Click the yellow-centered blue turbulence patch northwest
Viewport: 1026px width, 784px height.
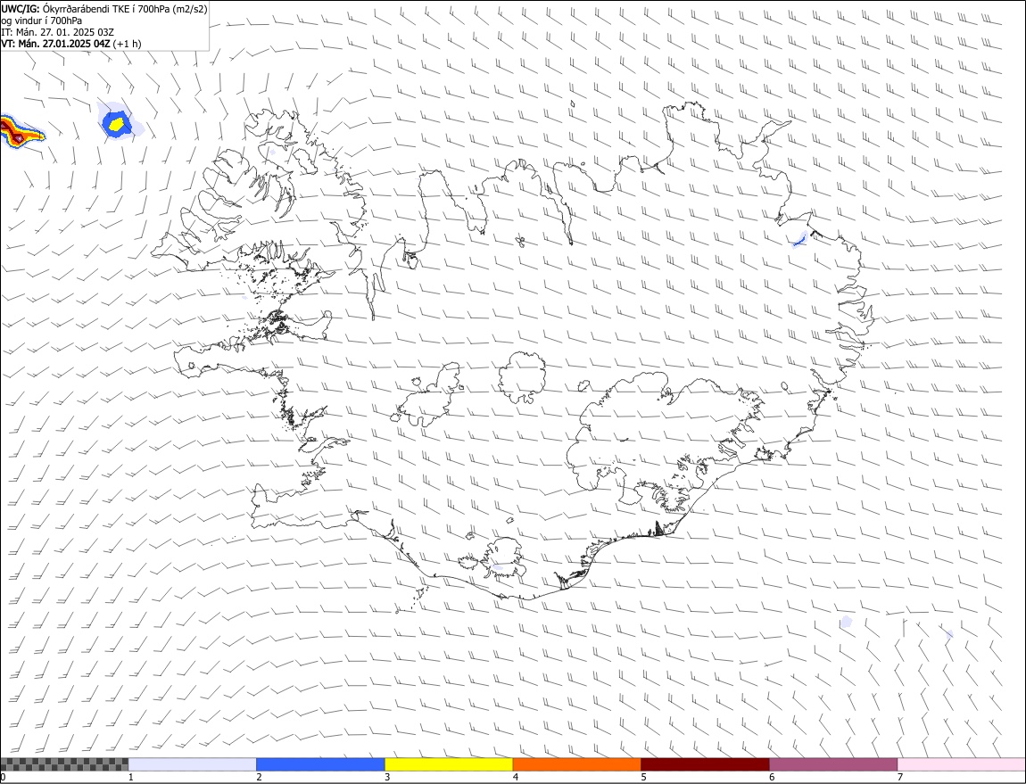tap(118, 122)
